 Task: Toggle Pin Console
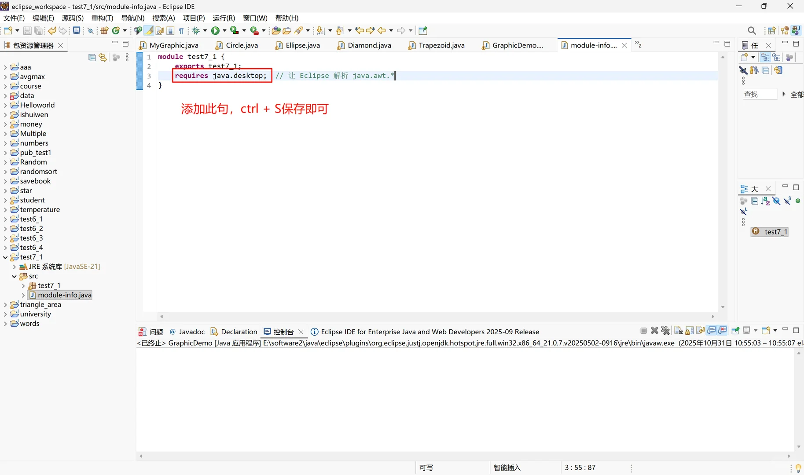(x=735, y=331)
